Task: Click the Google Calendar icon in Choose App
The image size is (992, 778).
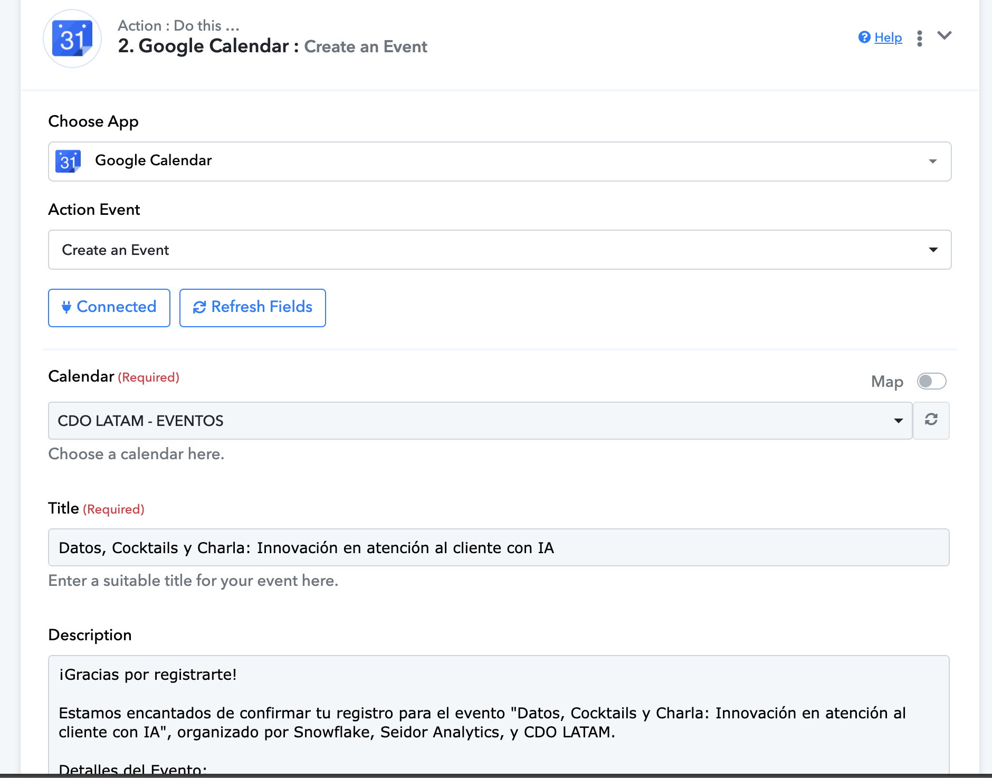Action: [68, 161]
